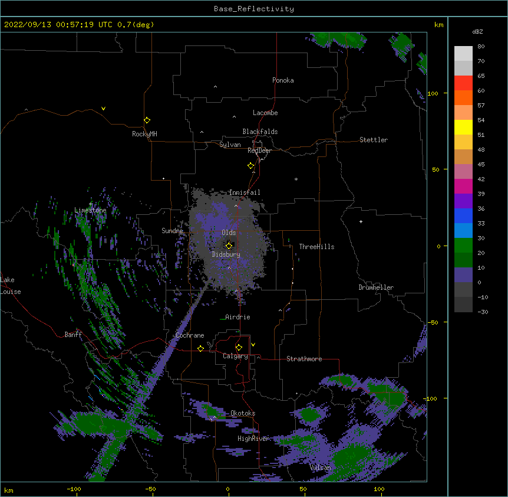Screen dimensions: 508x497
Task: Click the Banff town label
Action: click(73, 335)
